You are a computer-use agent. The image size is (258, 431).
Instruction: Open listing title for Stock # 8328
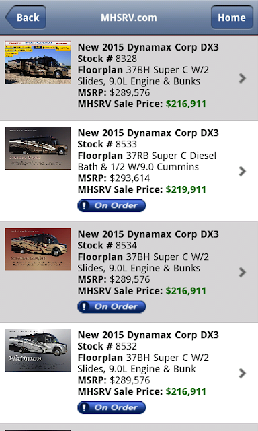tap(148, 47)
